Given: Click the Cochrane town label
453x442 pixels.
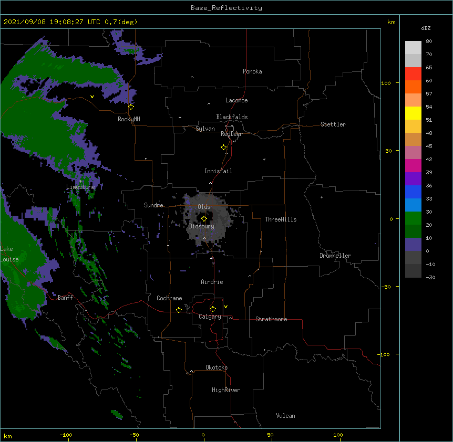Looking at the screenshot, I should click(x=169, y=298).
